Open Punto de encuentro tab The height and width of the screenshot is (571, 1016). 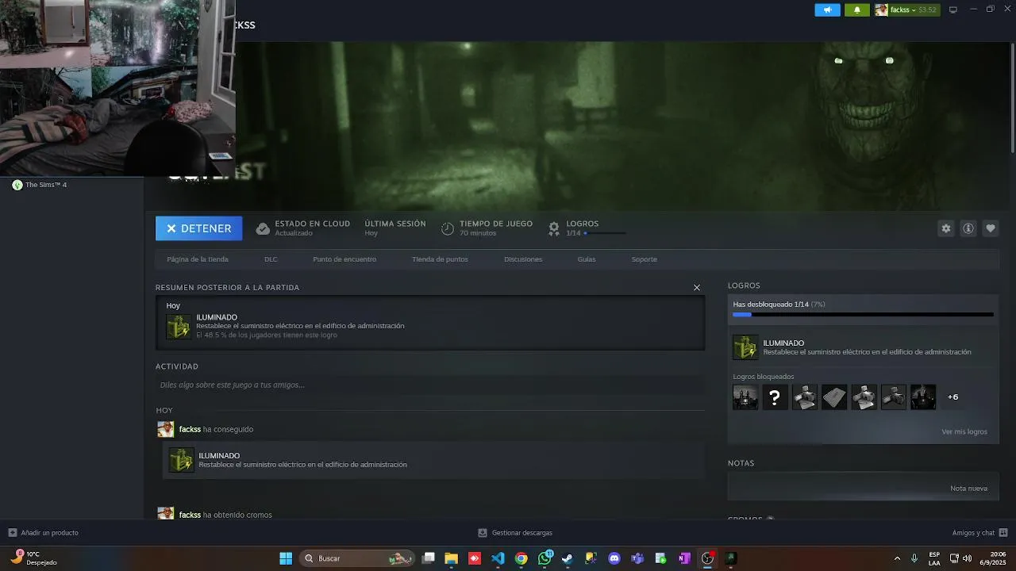click(344, 259)
